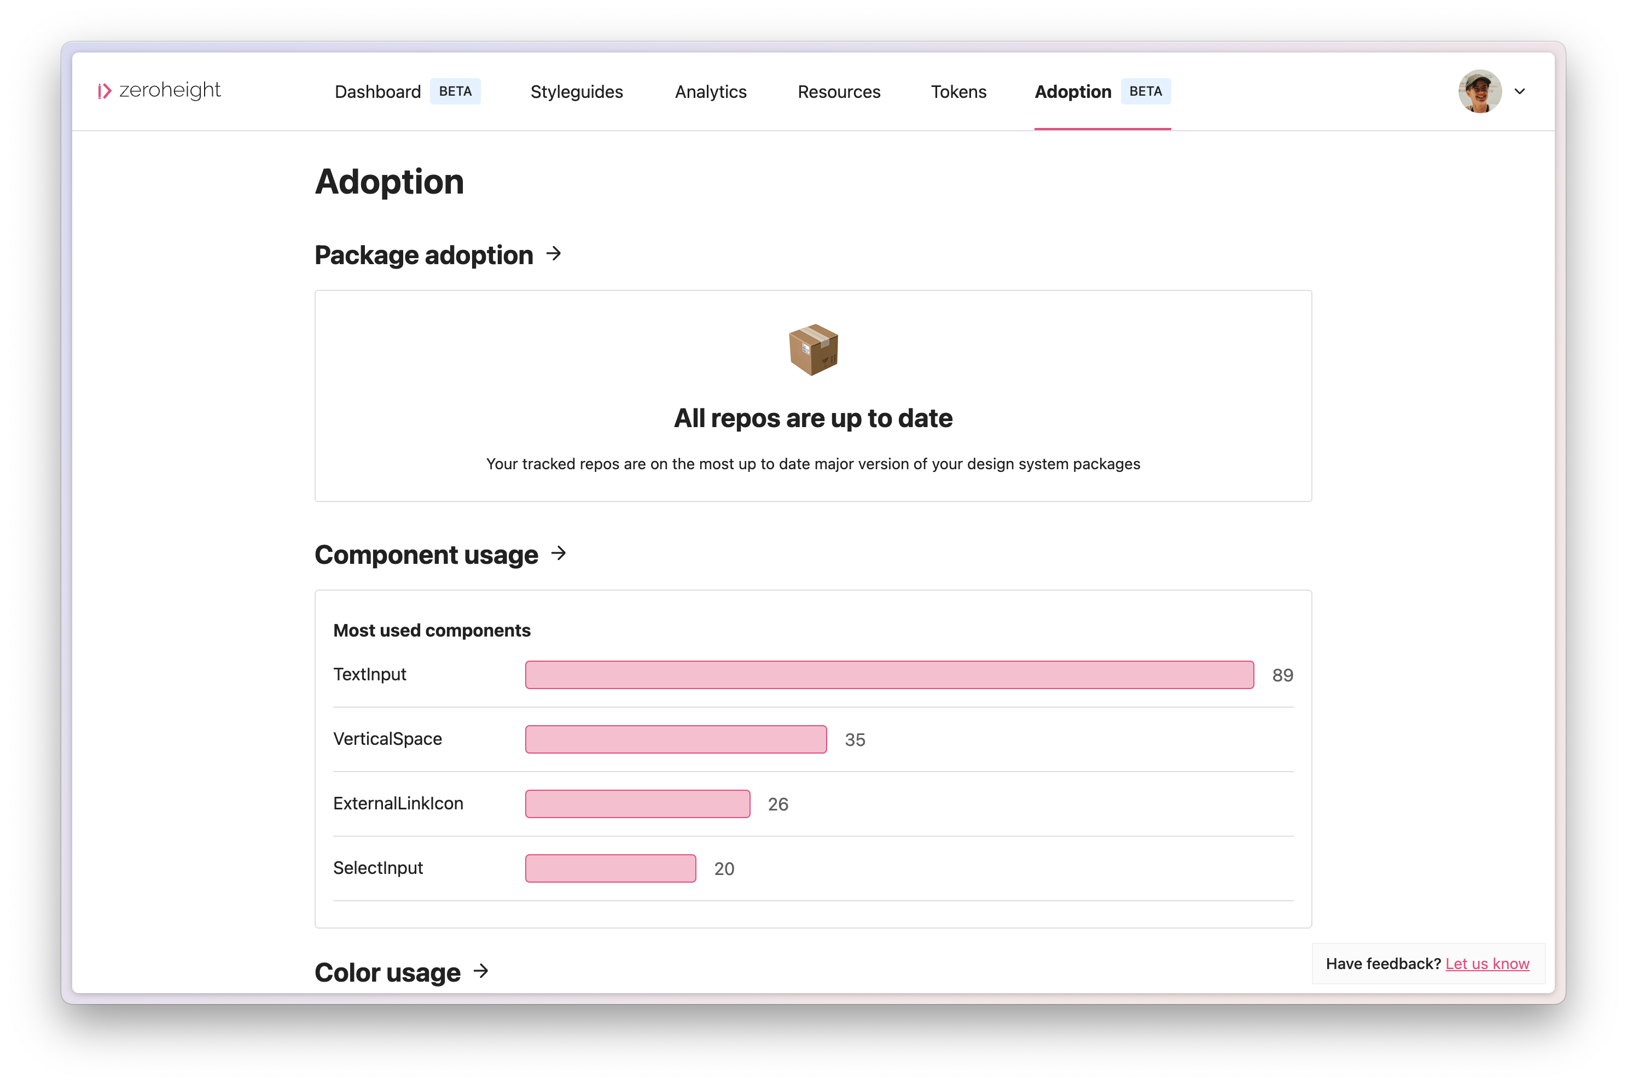Screen dimensions: 1627x1085
Task: Select the SelectInput component label
Action: click(378, 868)
